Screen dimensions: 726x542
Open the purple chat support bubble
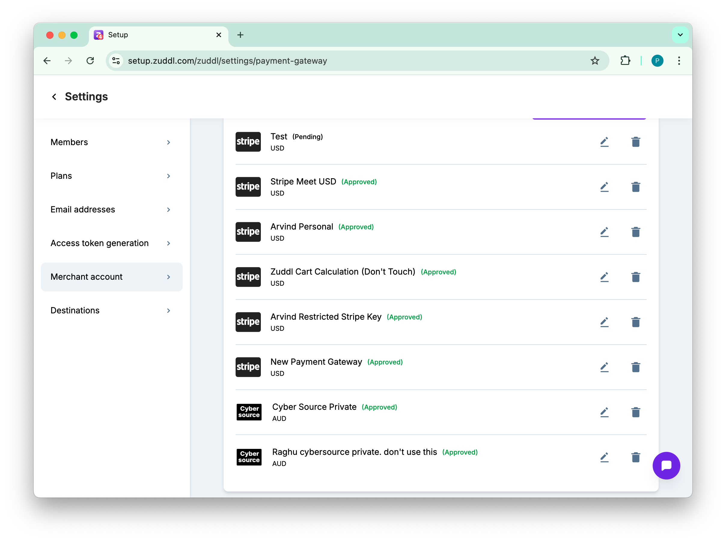(666, 466)
